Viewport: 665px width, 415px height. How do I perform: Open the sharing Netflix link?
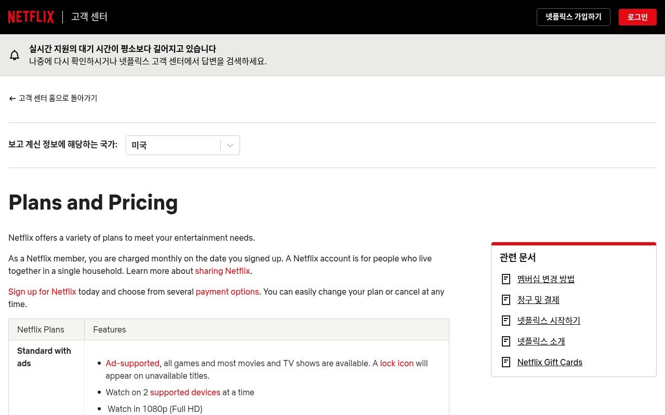click(x=222, y=271)
